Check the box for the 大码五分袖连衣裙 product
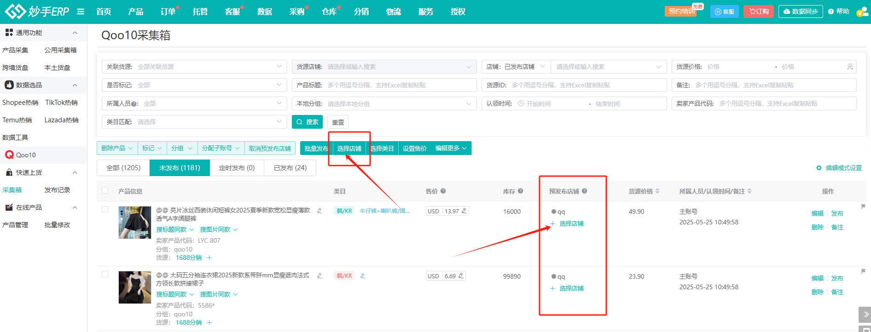The width and height of the screenshot is (871, 332). [105, 274]
